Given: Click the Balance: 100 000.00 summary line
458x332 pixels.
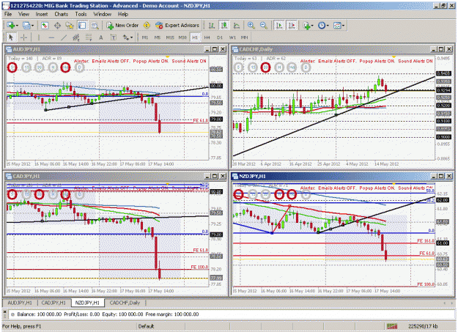Looking at the screenshot, I should (108, 314).
